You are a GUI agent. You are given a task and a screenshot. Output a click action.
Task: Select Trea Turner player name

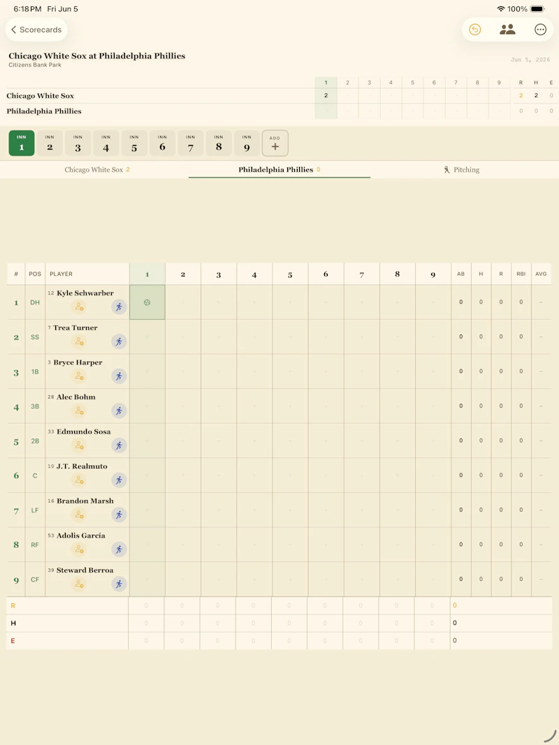pos(75,327)
